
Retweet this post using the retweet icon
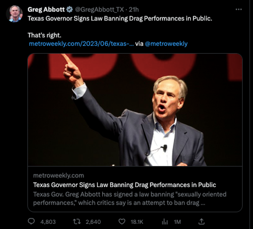tap(76, 222)
